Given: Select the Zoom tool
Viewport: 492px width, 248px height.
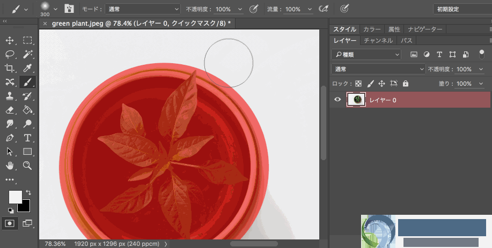Looking at the screenshot, I should pyautogui.click(x=27, y=166).
